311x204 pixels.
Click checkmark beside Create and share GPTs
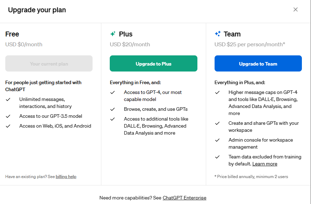point(217,123)
